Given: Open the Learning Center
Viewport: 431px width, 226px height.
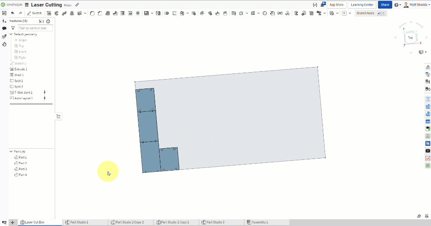Looking at the screenshot, I should click(362, 5).
